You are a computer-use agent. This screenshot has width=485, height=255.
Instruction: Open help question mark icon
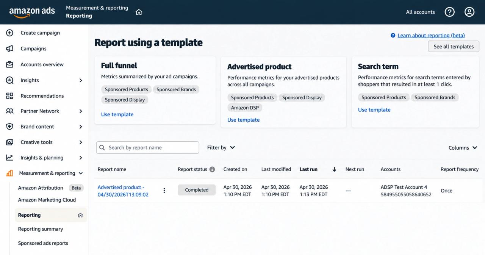point(449,12)
